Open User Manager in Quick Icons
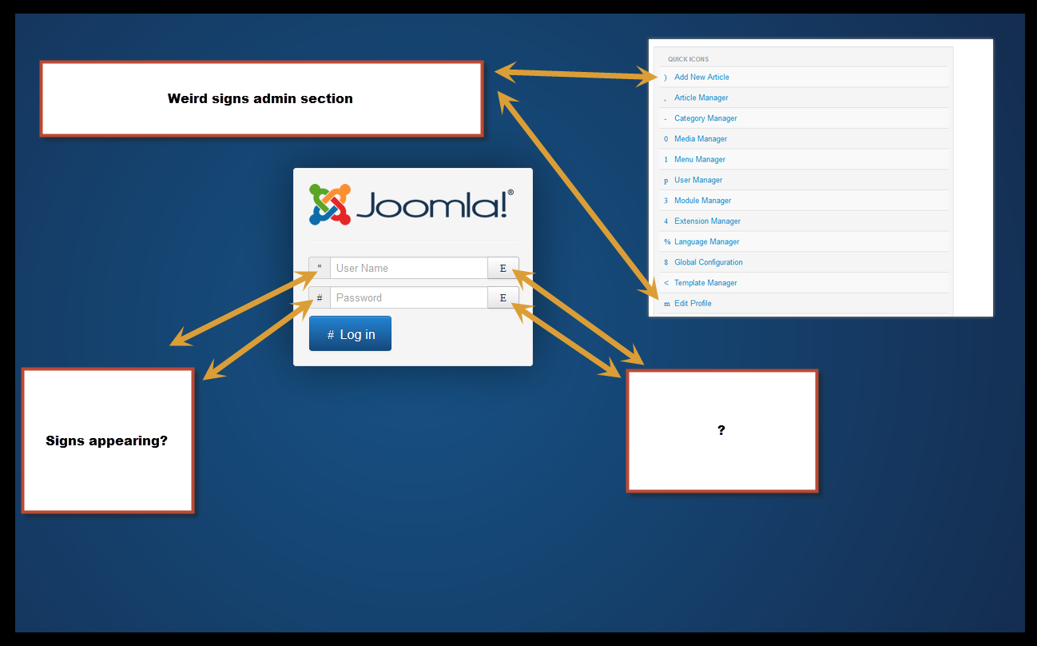The image size is (1037, 646). point(698,180)
